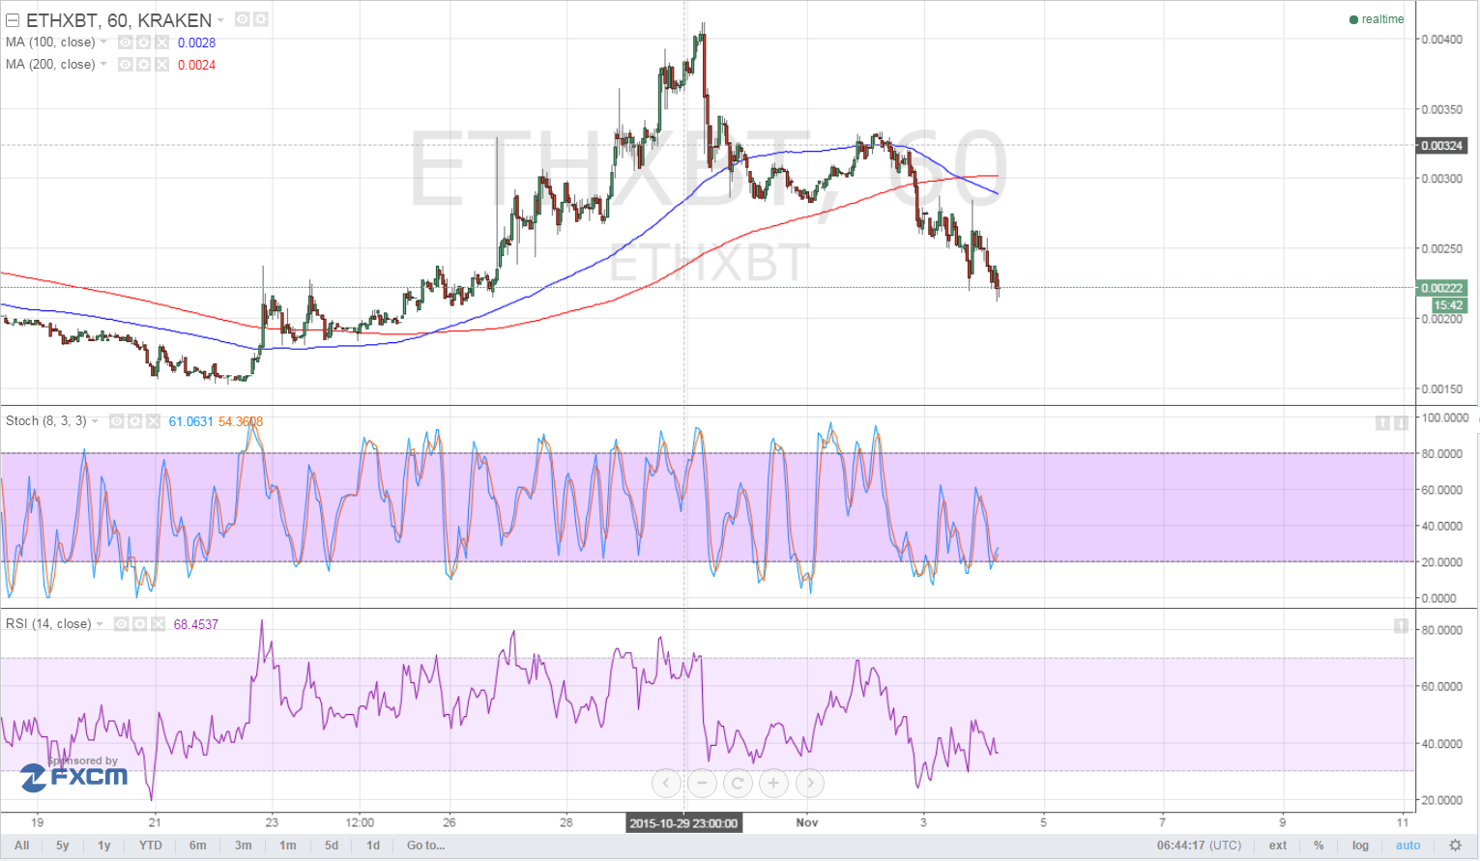This screenshot has width=1480, height=861.
Task: Open the MA (200, close) dropdown arrow
Action: pos(103,65)
